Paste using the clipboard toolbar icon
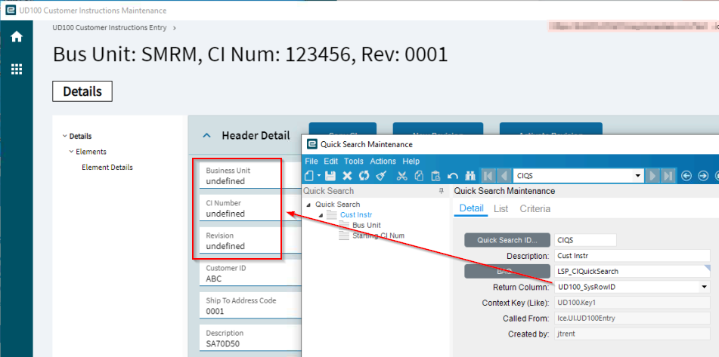The height and width of the screenshot is (357, 719). click(436, 176)
